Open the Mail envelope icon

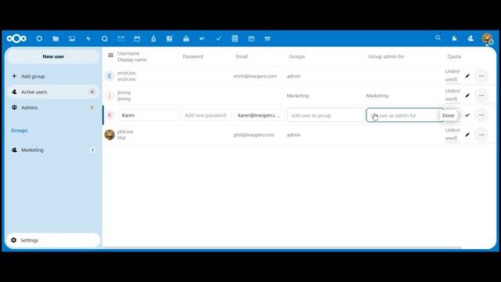click(121, 38)
